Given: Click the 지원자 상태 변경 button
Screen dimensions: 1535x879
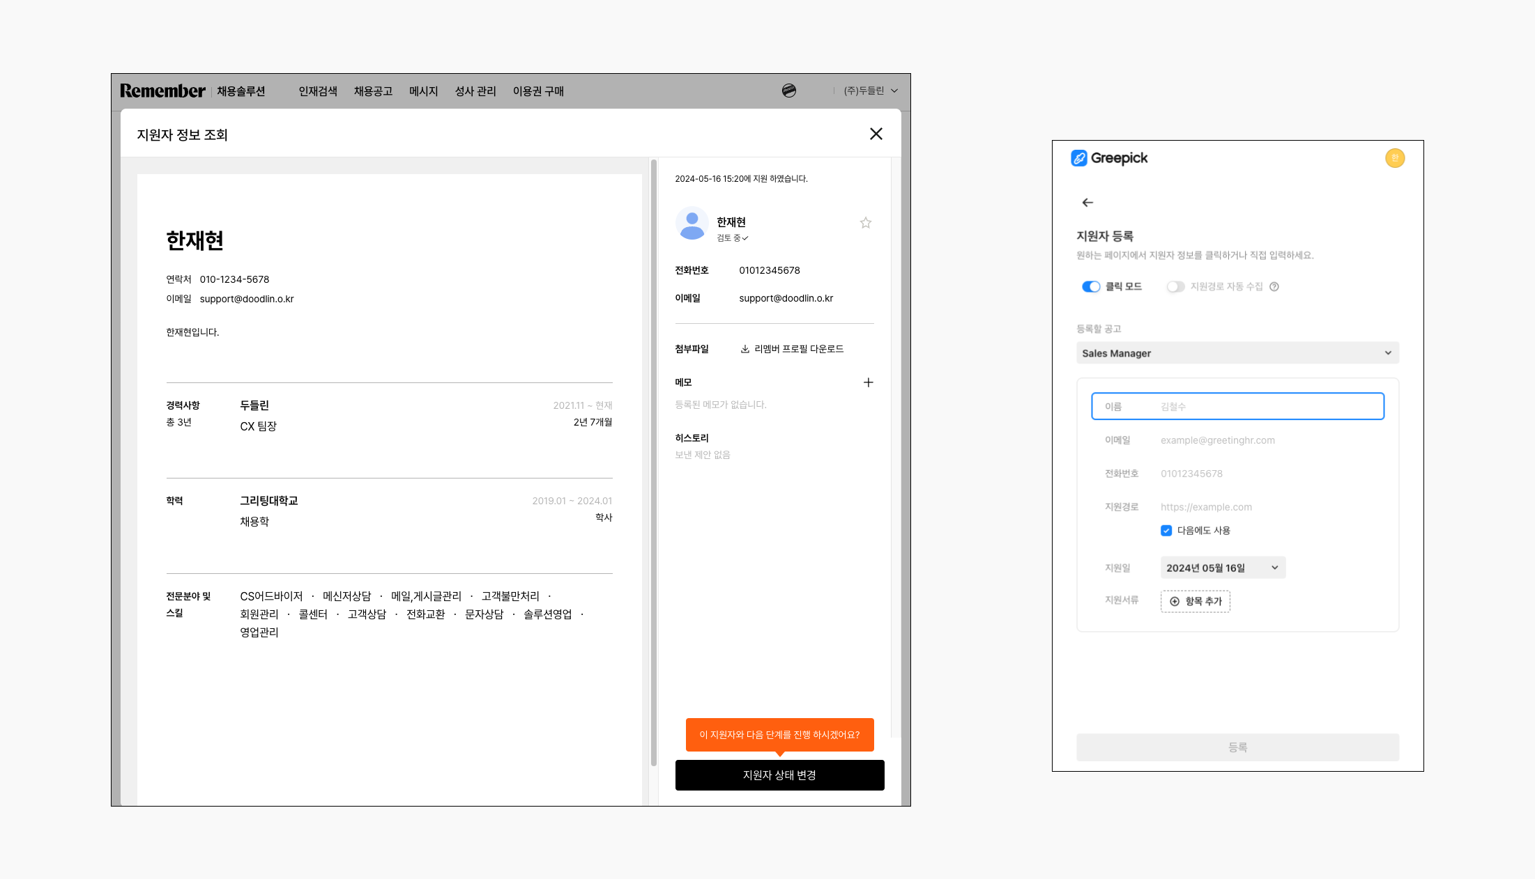Looking at the screenshot, I should 779,775.
